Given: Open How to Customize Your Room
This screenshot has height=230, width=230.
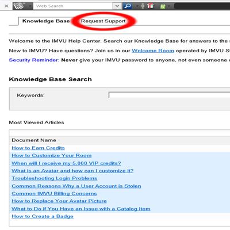Looking at the screenshot, I should 52,155.
